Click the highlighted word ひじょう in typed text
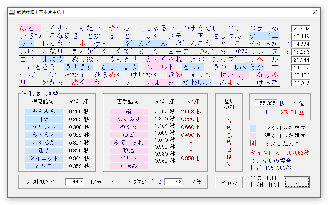The width and height of the screenshot is (328, 205). click(x=119, y=67)
